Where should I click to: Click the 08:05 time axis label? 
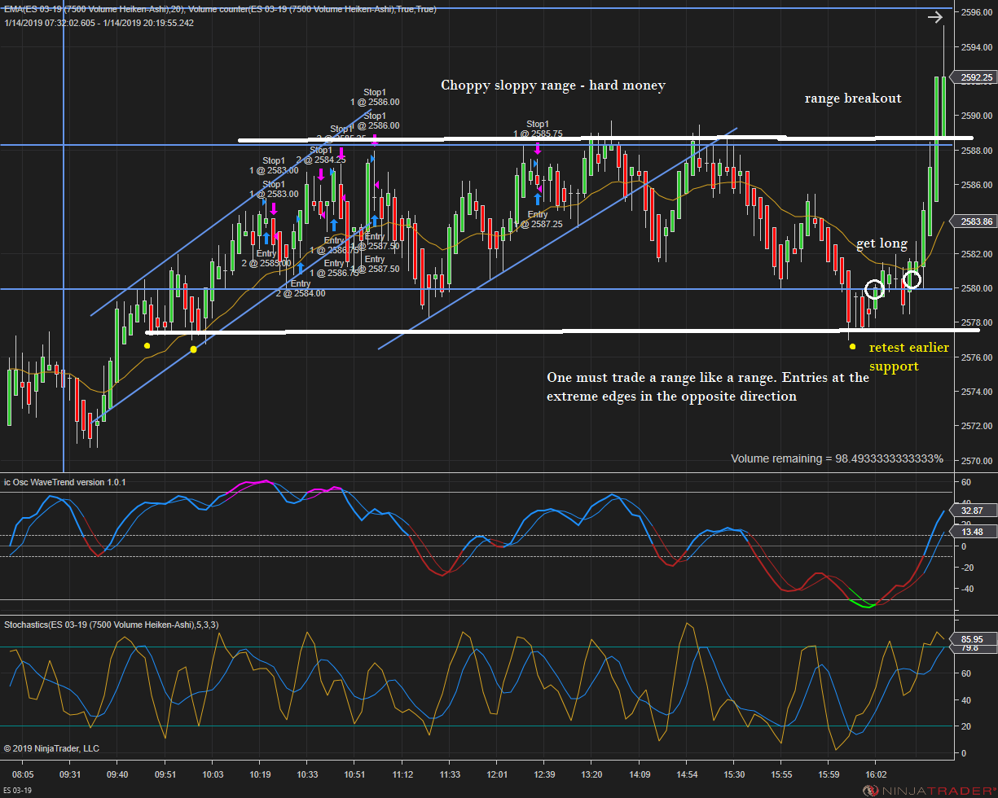23,774
